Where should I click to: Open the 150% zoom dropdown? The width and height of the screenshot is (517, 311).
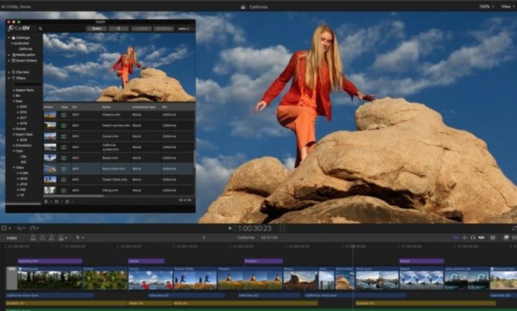click(x=487, y=6)
